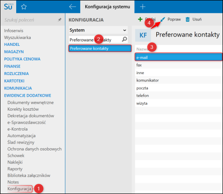Click the back arrow icon
223x194 pixels.
pos(72,7)
